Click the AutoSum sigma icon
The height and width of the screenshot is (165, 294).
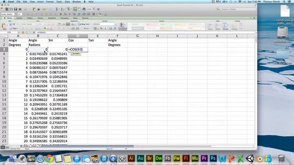point(57,9)
